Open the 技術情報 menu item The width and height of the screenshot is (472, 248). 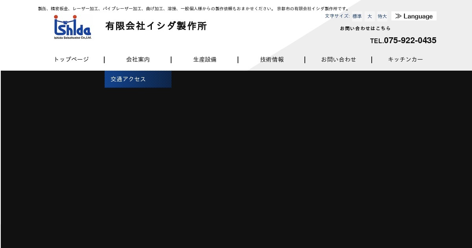point(272,60)
